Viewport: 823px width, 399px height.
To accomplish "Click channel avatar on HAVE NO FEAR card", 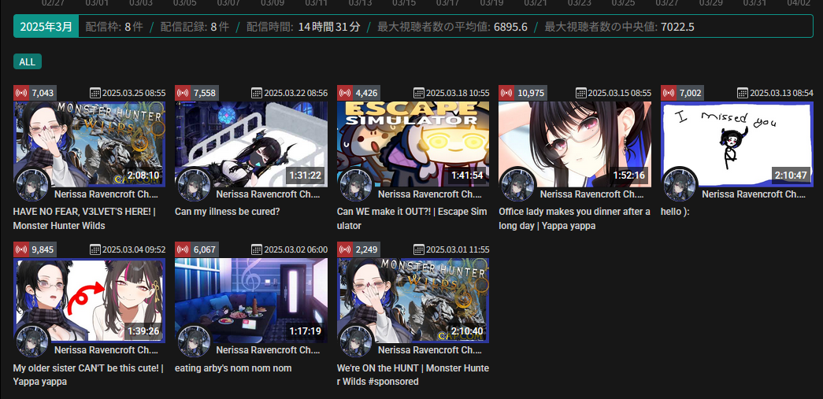I will [x=32, y=185].
